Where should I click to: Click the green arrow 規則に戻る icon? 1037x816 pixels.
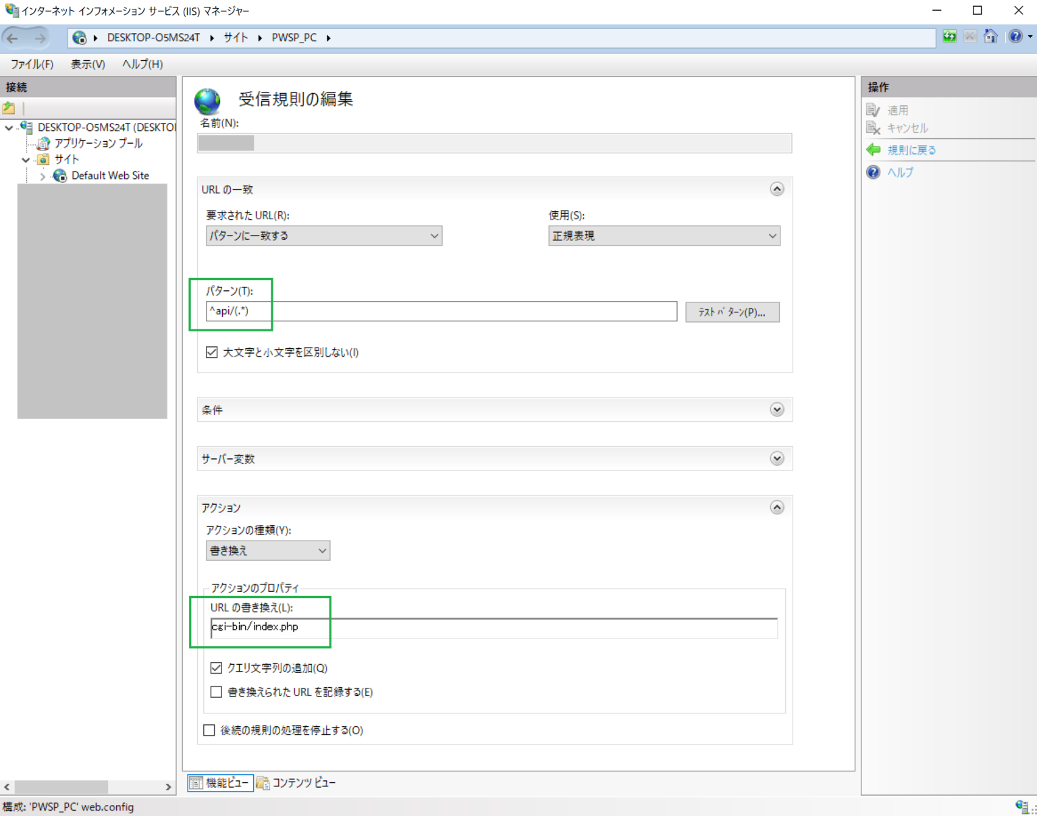click(874, 150)
